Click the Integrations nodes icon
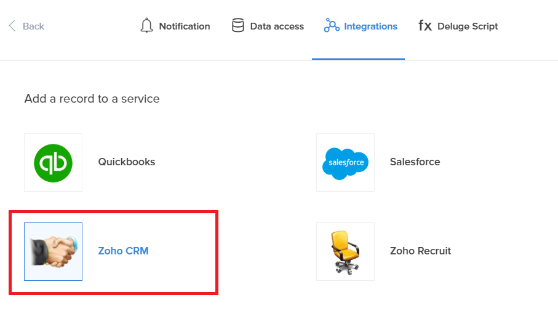 click(332, 26)
